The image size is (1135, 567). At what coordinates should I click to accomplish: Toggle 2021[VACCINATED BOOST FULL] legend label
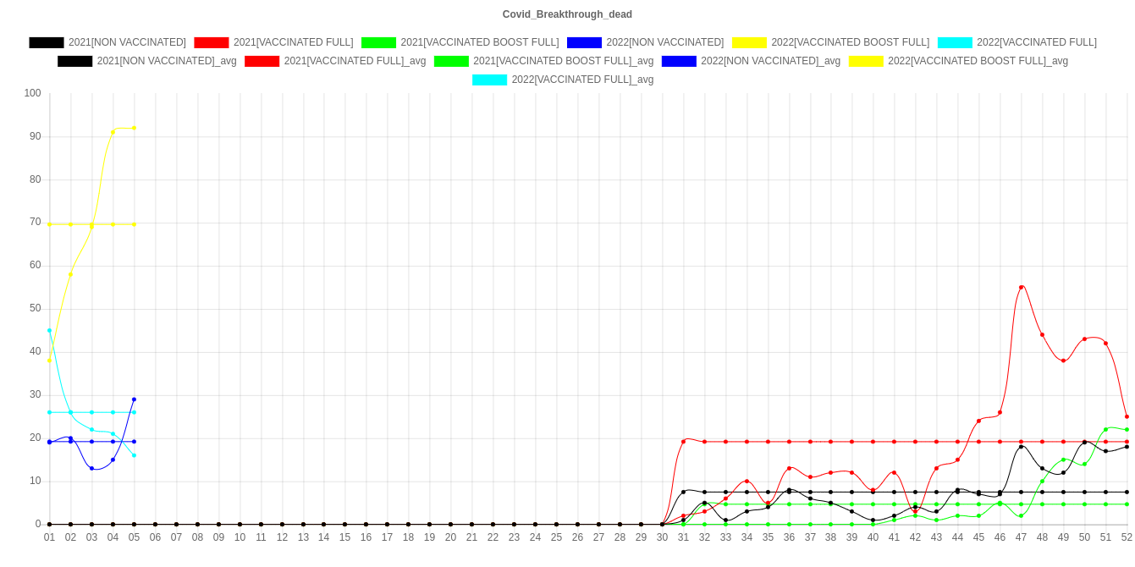[479, 42]
